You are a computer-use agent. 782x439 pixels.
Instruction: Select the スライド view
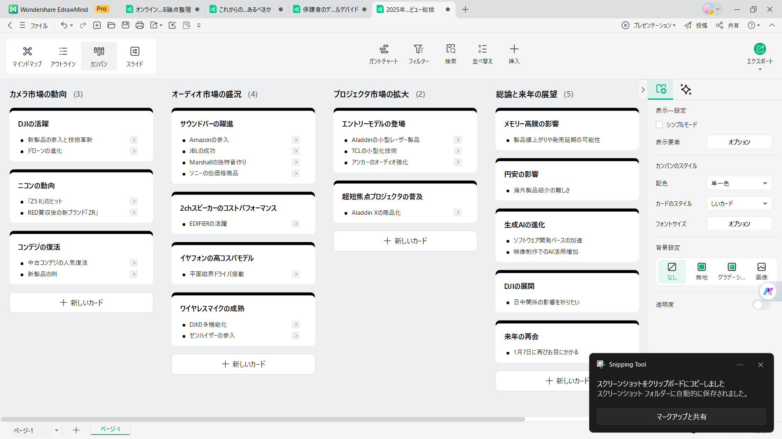click(134, 56)
